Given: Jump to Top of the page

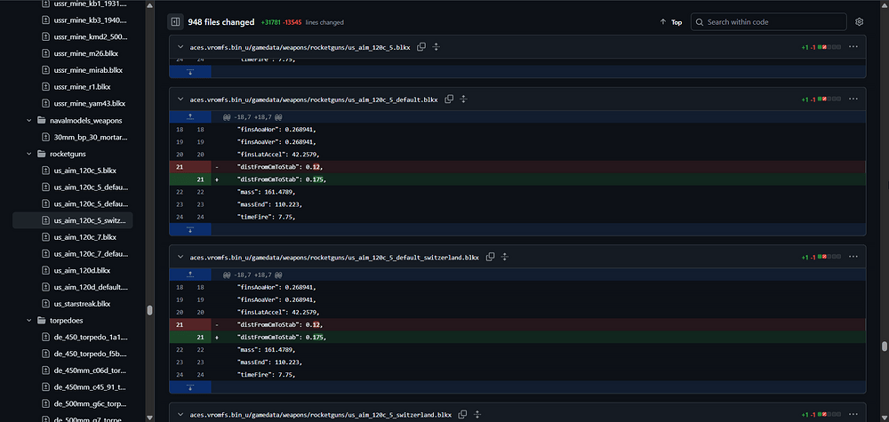Looking at the screenshot, I should [x=671, y=21].
